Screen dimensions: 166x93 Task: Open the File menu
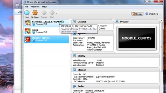[26, 7]
